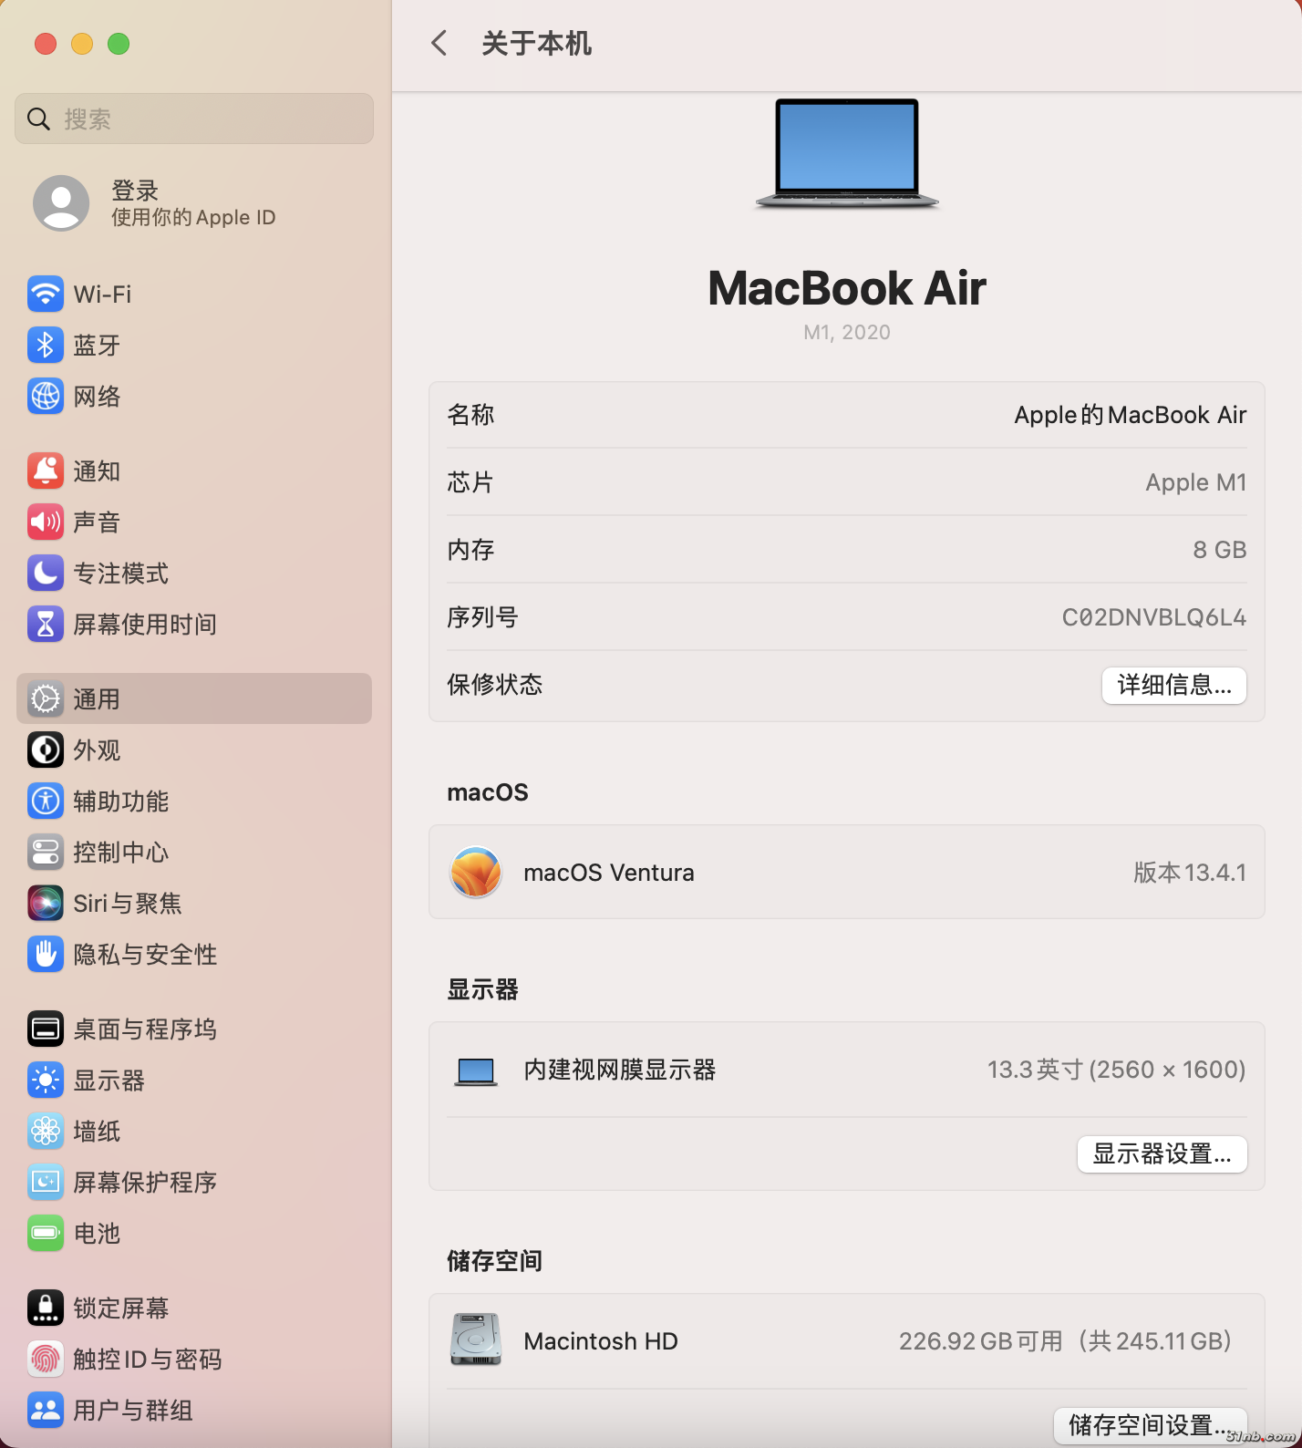Select 专注模式 label in sidebar
Image resolution: width=1302 pixels, height=1448 pixels.
[x=121, y=573]
